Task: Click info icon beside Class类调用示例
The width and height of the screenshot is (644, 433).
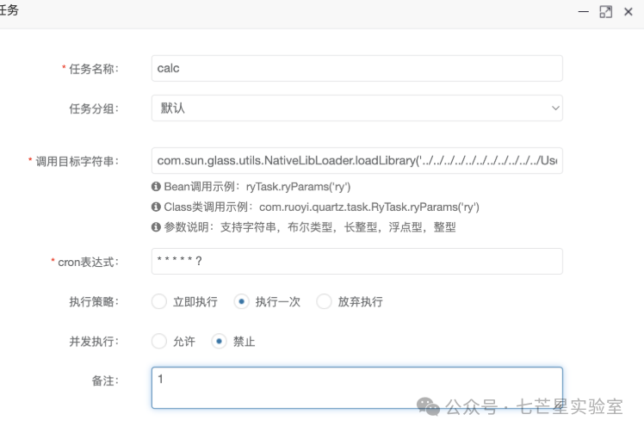Action: point(156,207)
